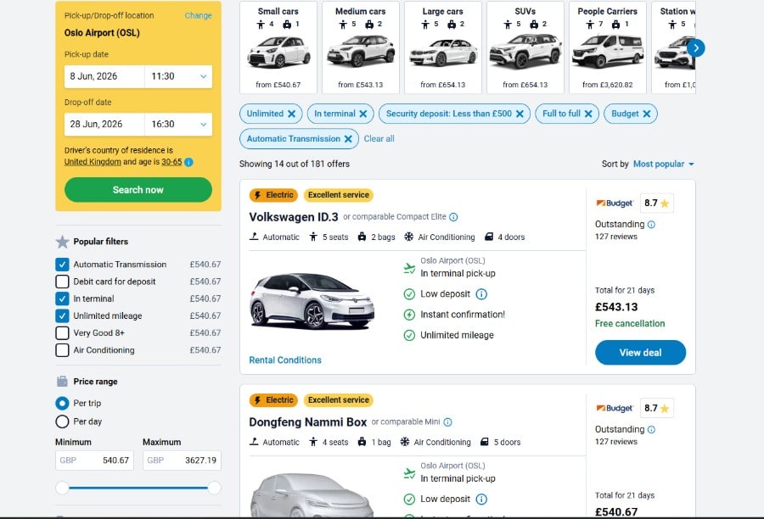Uncheck the Unlimited mileage filter
This screenshot has height=519, width=764.
(62, 315)
